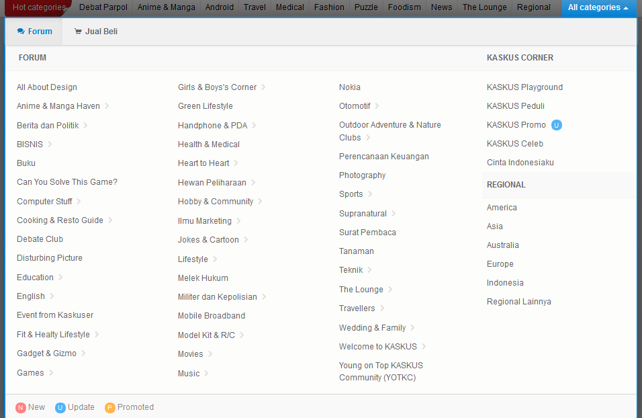Image resolution: width=642 pixels, height=418 pixels.
Task: Expand the Sports chevron
Action: (x=370, y=194)
